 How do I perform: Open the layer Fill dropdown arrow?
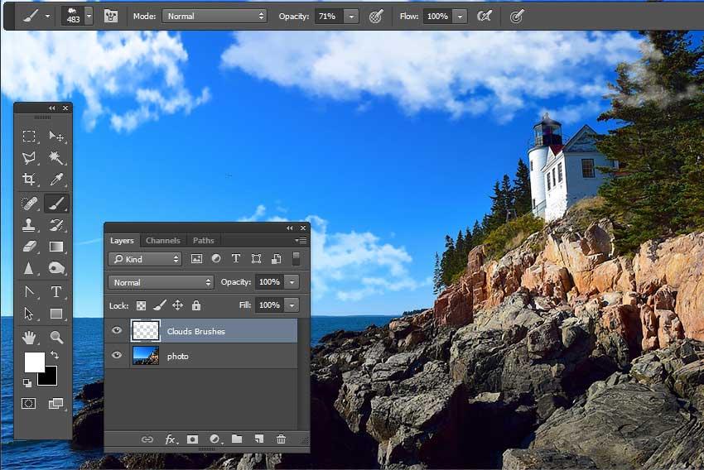pyautogui.click(x=292, y=305)
